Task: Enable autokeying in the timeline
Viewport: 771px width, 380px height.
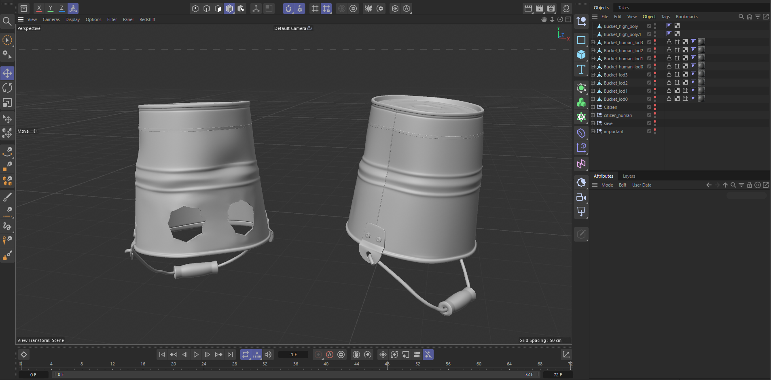Action: (x=330, y=355)
